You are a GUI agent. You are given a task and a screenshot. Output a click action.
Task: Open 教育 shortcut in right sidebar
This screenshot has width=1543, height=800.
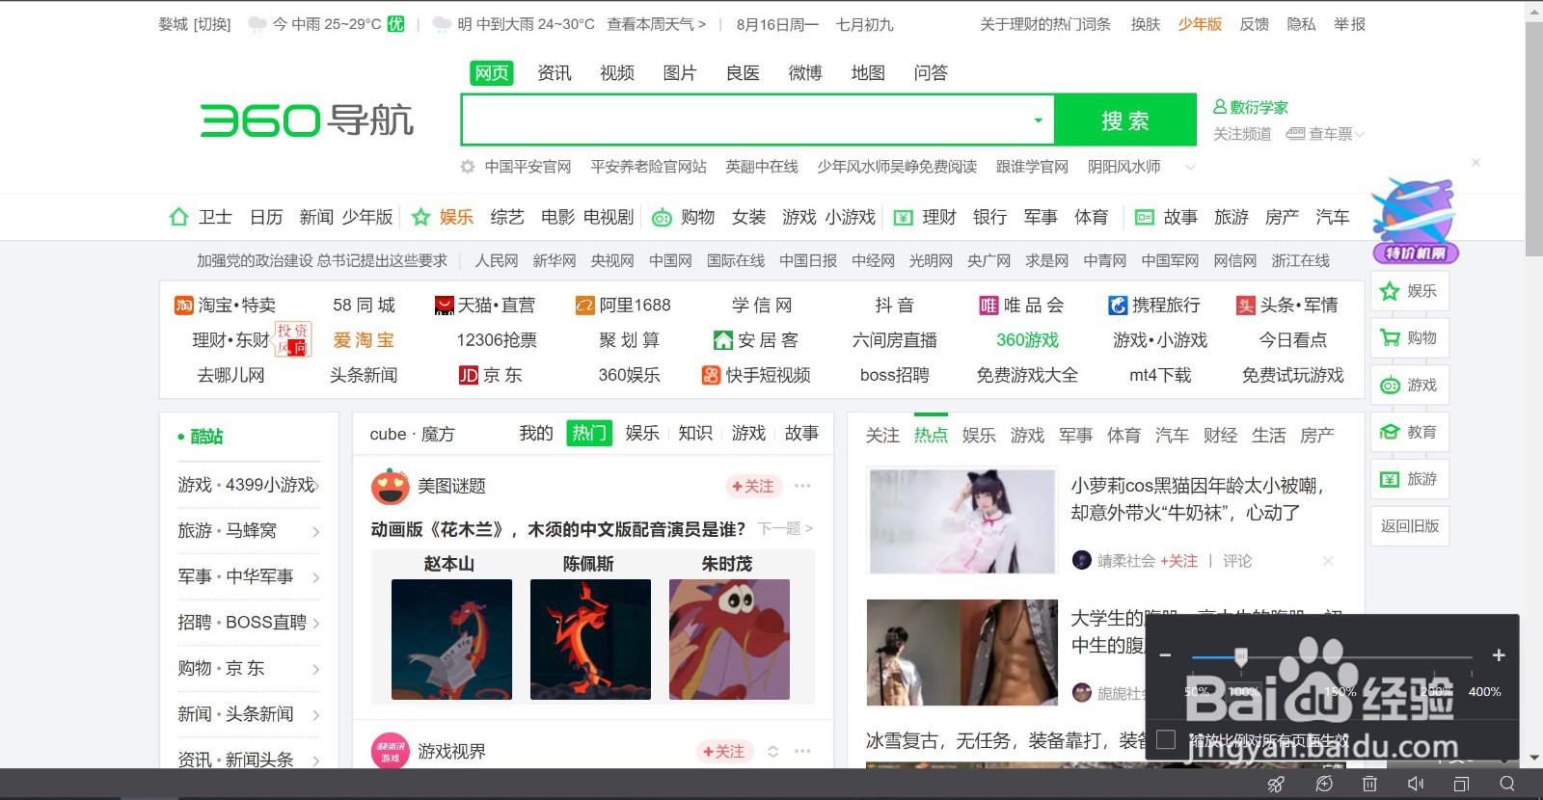pos(1410,432)
